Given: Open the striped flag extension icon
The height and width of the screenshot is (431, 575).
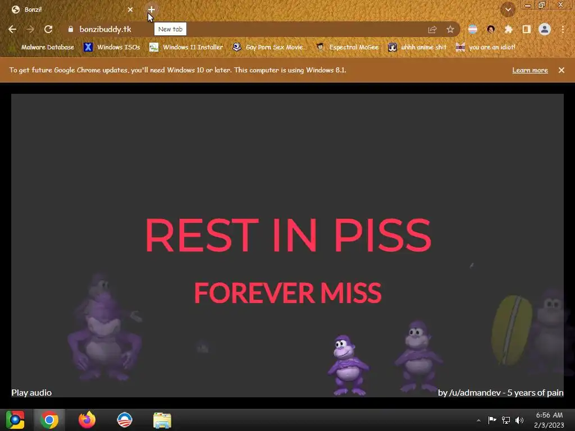Looking at the screenshot, I should pyautogui.click(x=473, y=29).
